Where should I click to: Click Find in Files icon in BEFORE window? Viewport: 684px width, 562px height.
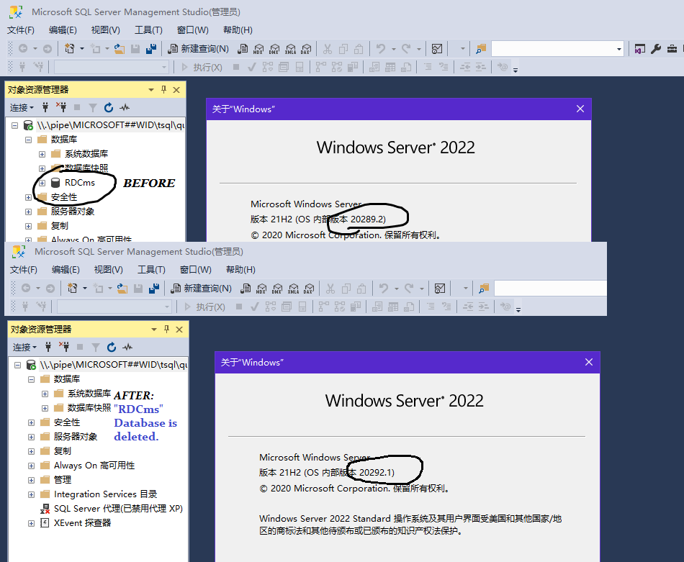tap(481, 49)
